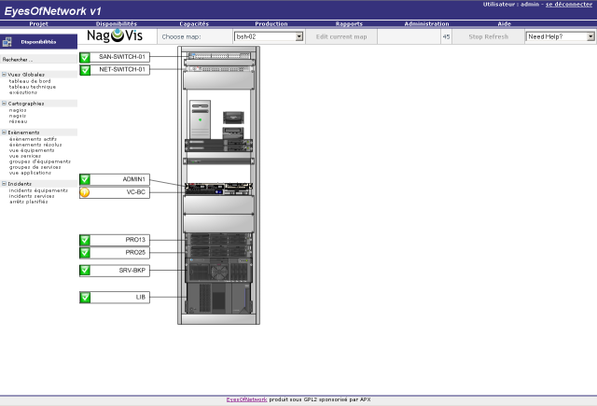Open vue applications
597x406 pixels.
pyautogui.click(x=30, y=173)
